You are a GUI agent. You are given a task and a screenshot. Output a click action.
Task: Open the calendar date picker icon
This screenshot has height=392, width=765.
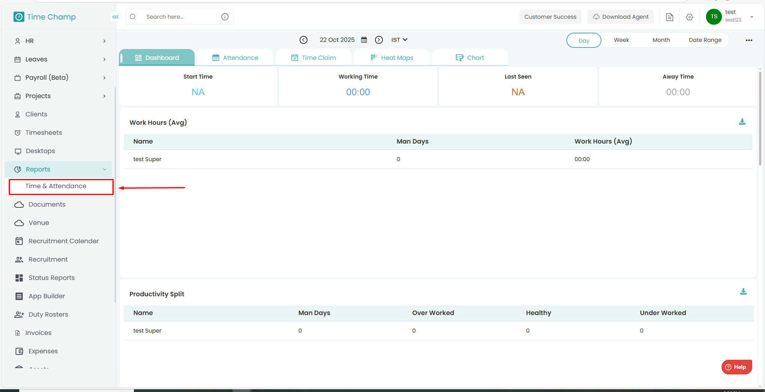point(364,40)
